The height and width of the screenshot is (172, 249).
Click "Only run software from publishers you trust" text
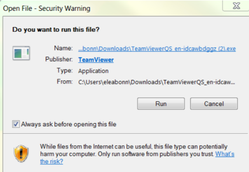[156, 154]
